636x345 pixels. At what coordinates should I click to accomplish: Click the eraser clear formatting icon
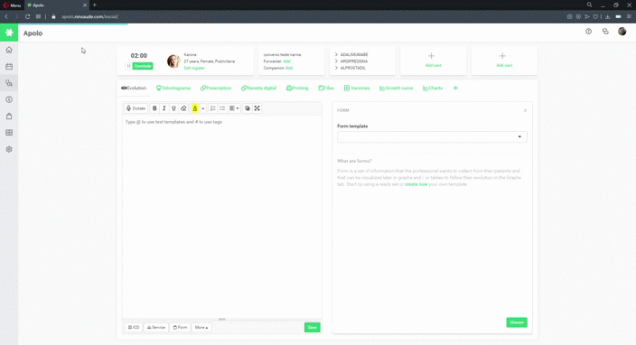183,108
